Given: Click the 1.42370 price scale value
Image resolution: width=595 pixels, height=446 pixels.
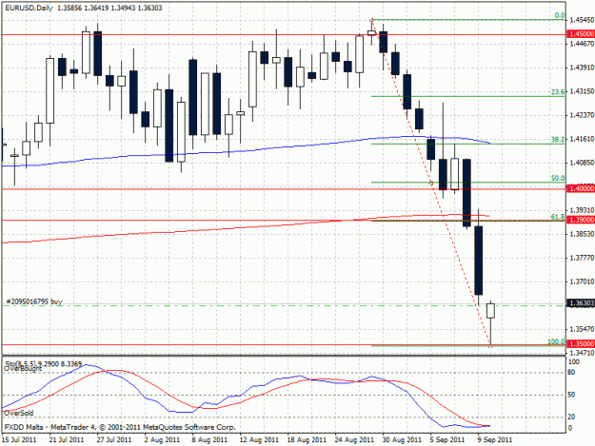Looking at the screenshot, I should coord(582,115).
